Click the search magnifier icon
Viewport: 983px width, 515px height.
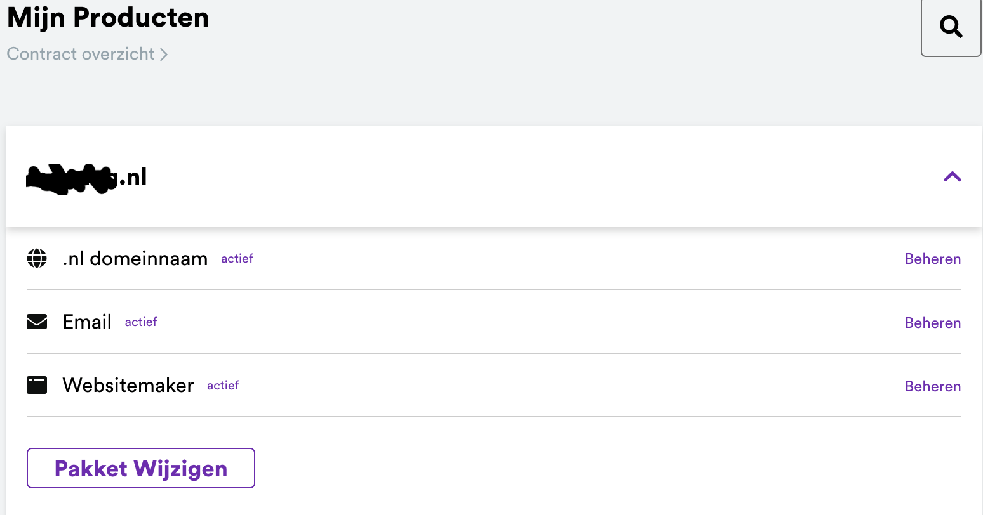[x=951, y=27]
